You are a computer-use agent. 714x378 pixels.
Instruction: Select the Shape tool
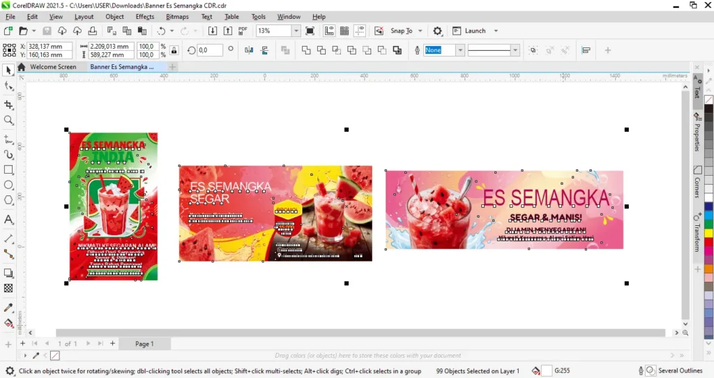[x=8, y=86]
